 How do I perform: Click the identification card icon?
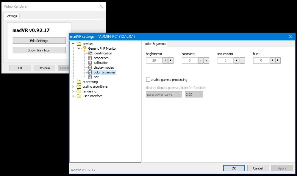90,53
